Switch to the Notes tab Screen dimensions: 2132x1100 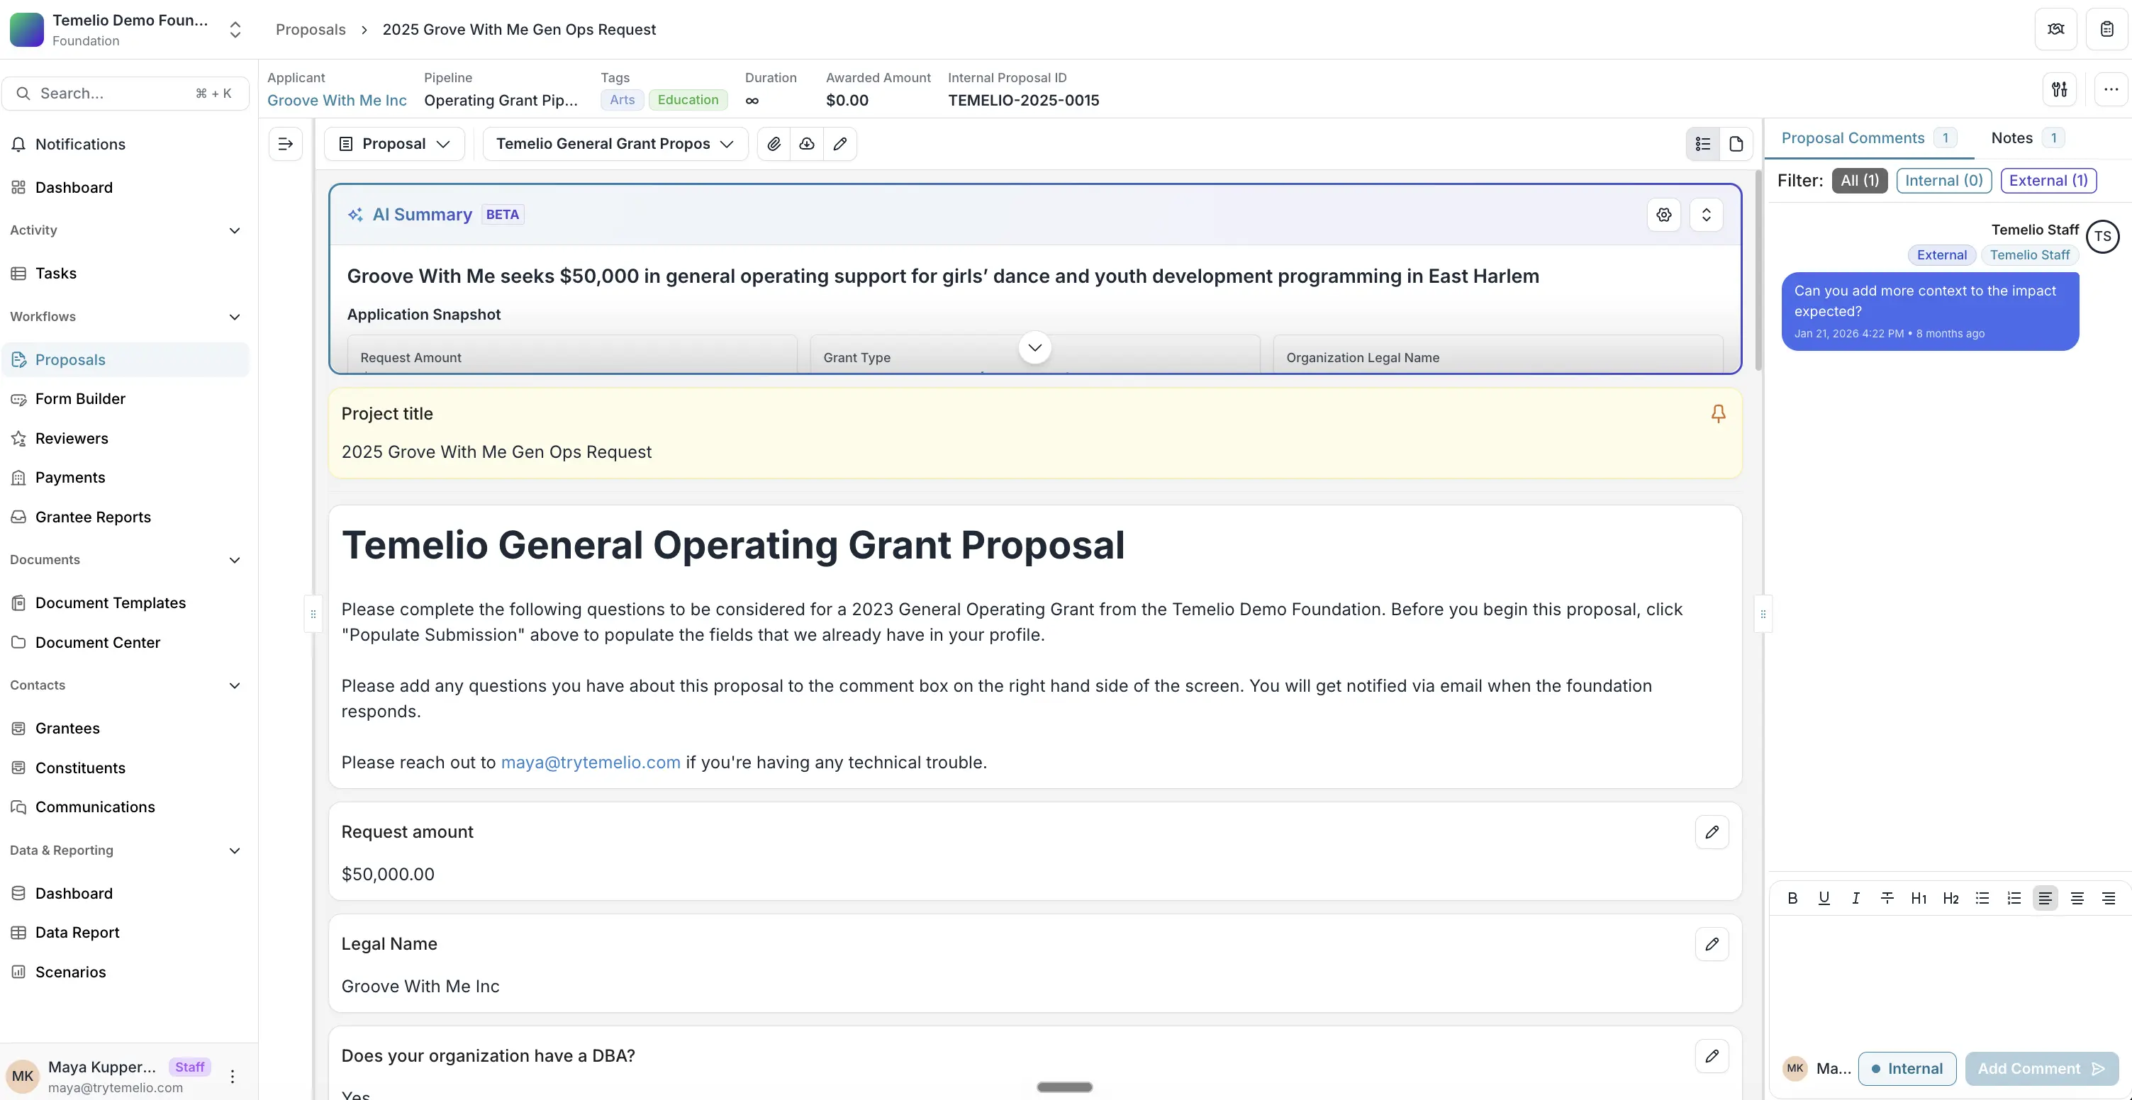2027,138
